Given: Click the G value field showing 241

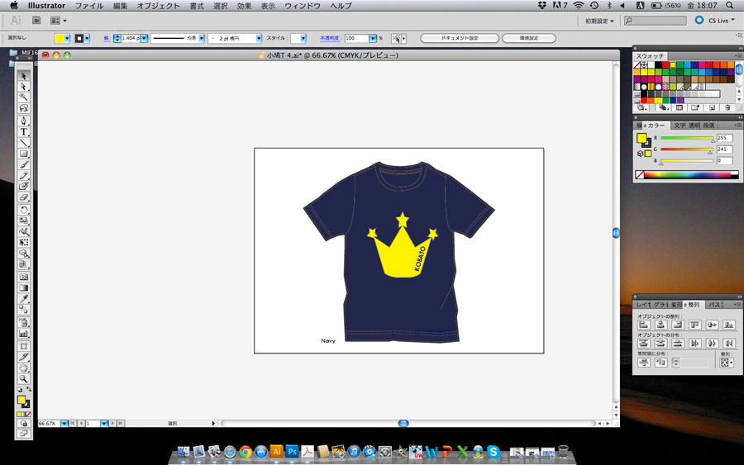Looking at the screenshot, I should pos(724,149).
